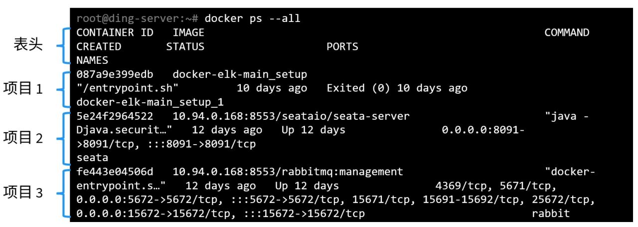Select container ID 087a9e399edb
This screenshot has height=227, width=638.
(115, 74)
